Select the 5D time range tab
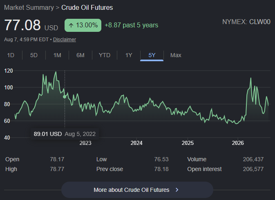Viewport: 275px width, 200px height. coord(34,55)
